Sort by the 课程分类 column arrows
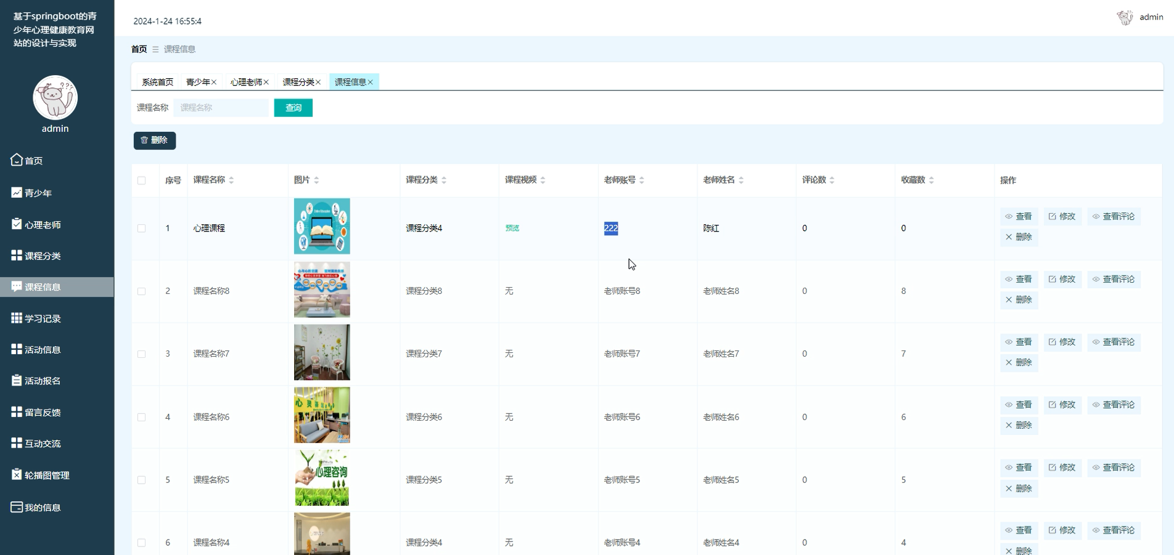Image resolution: width=1174 pixels, height=555 pixels. pyautogui.click(x=444, y=180)
